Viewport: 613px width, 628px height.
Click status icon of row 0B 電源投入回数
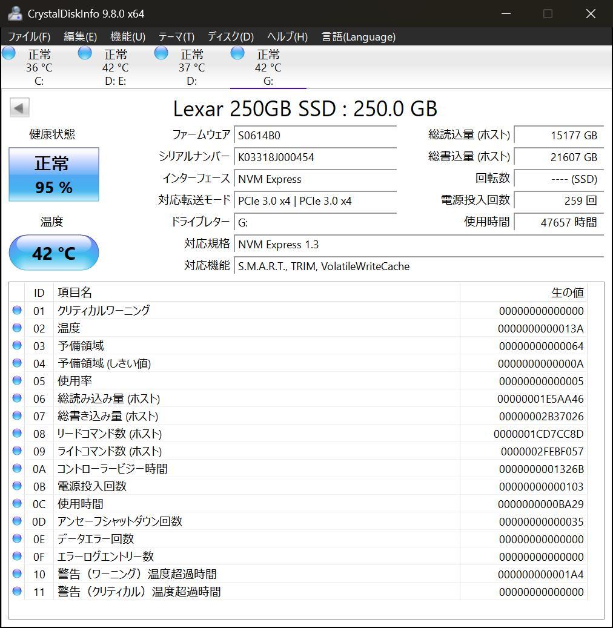coord(17,486)
